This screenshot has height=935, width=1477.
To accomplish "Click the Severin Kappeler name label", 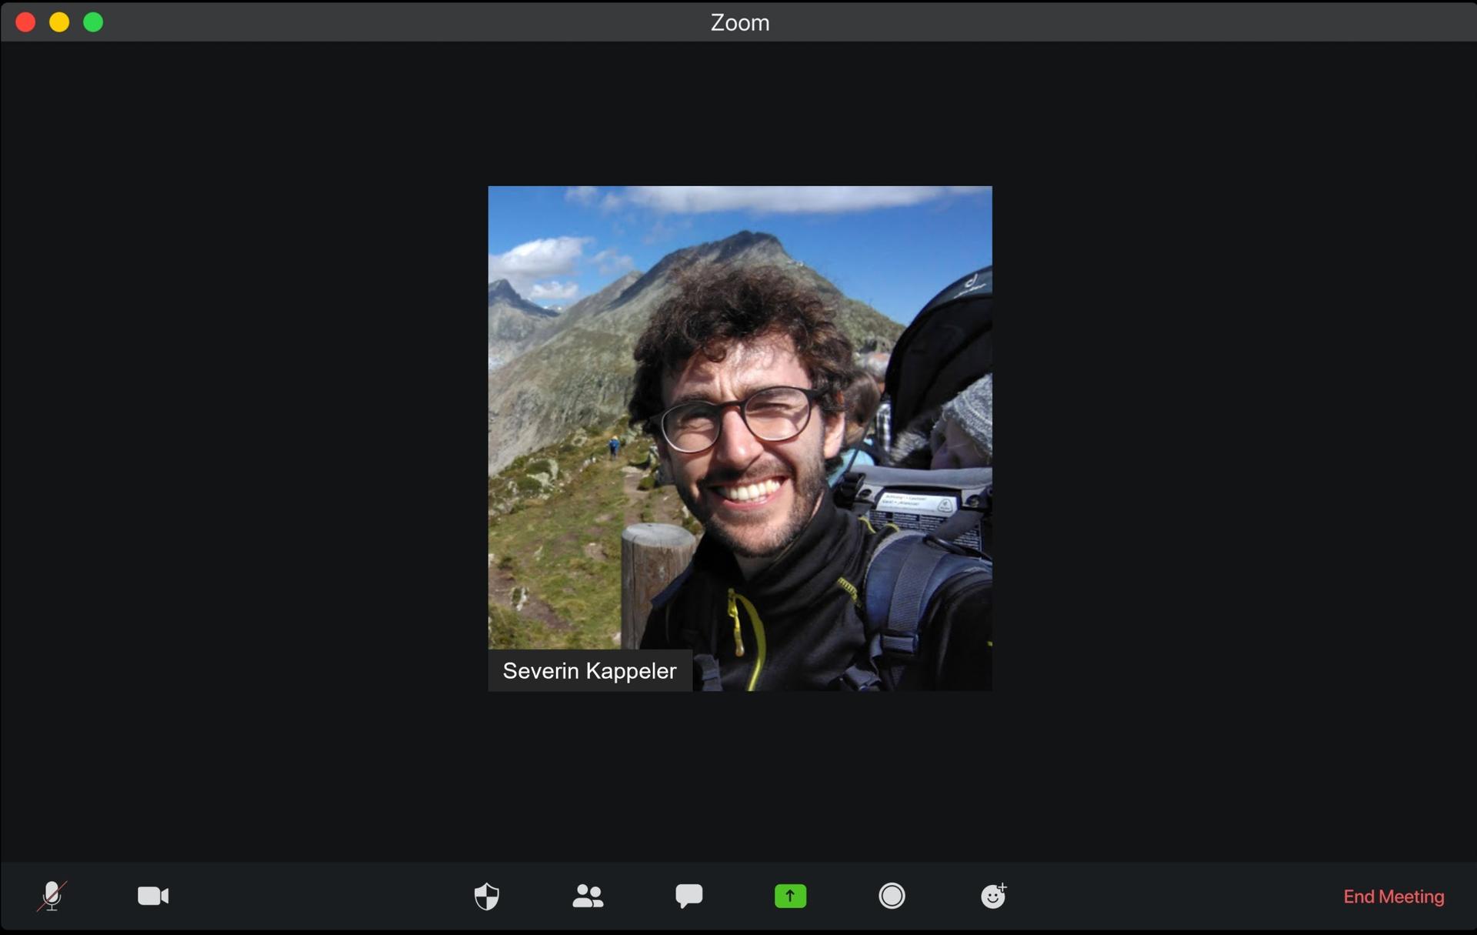I will coord(589,670).
